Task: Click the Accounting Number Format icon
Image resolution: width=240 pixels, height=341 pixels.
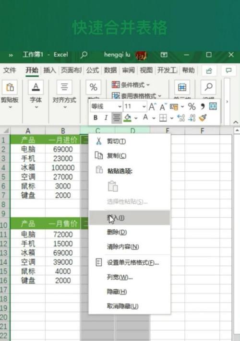Action: (x=174, y=106)
